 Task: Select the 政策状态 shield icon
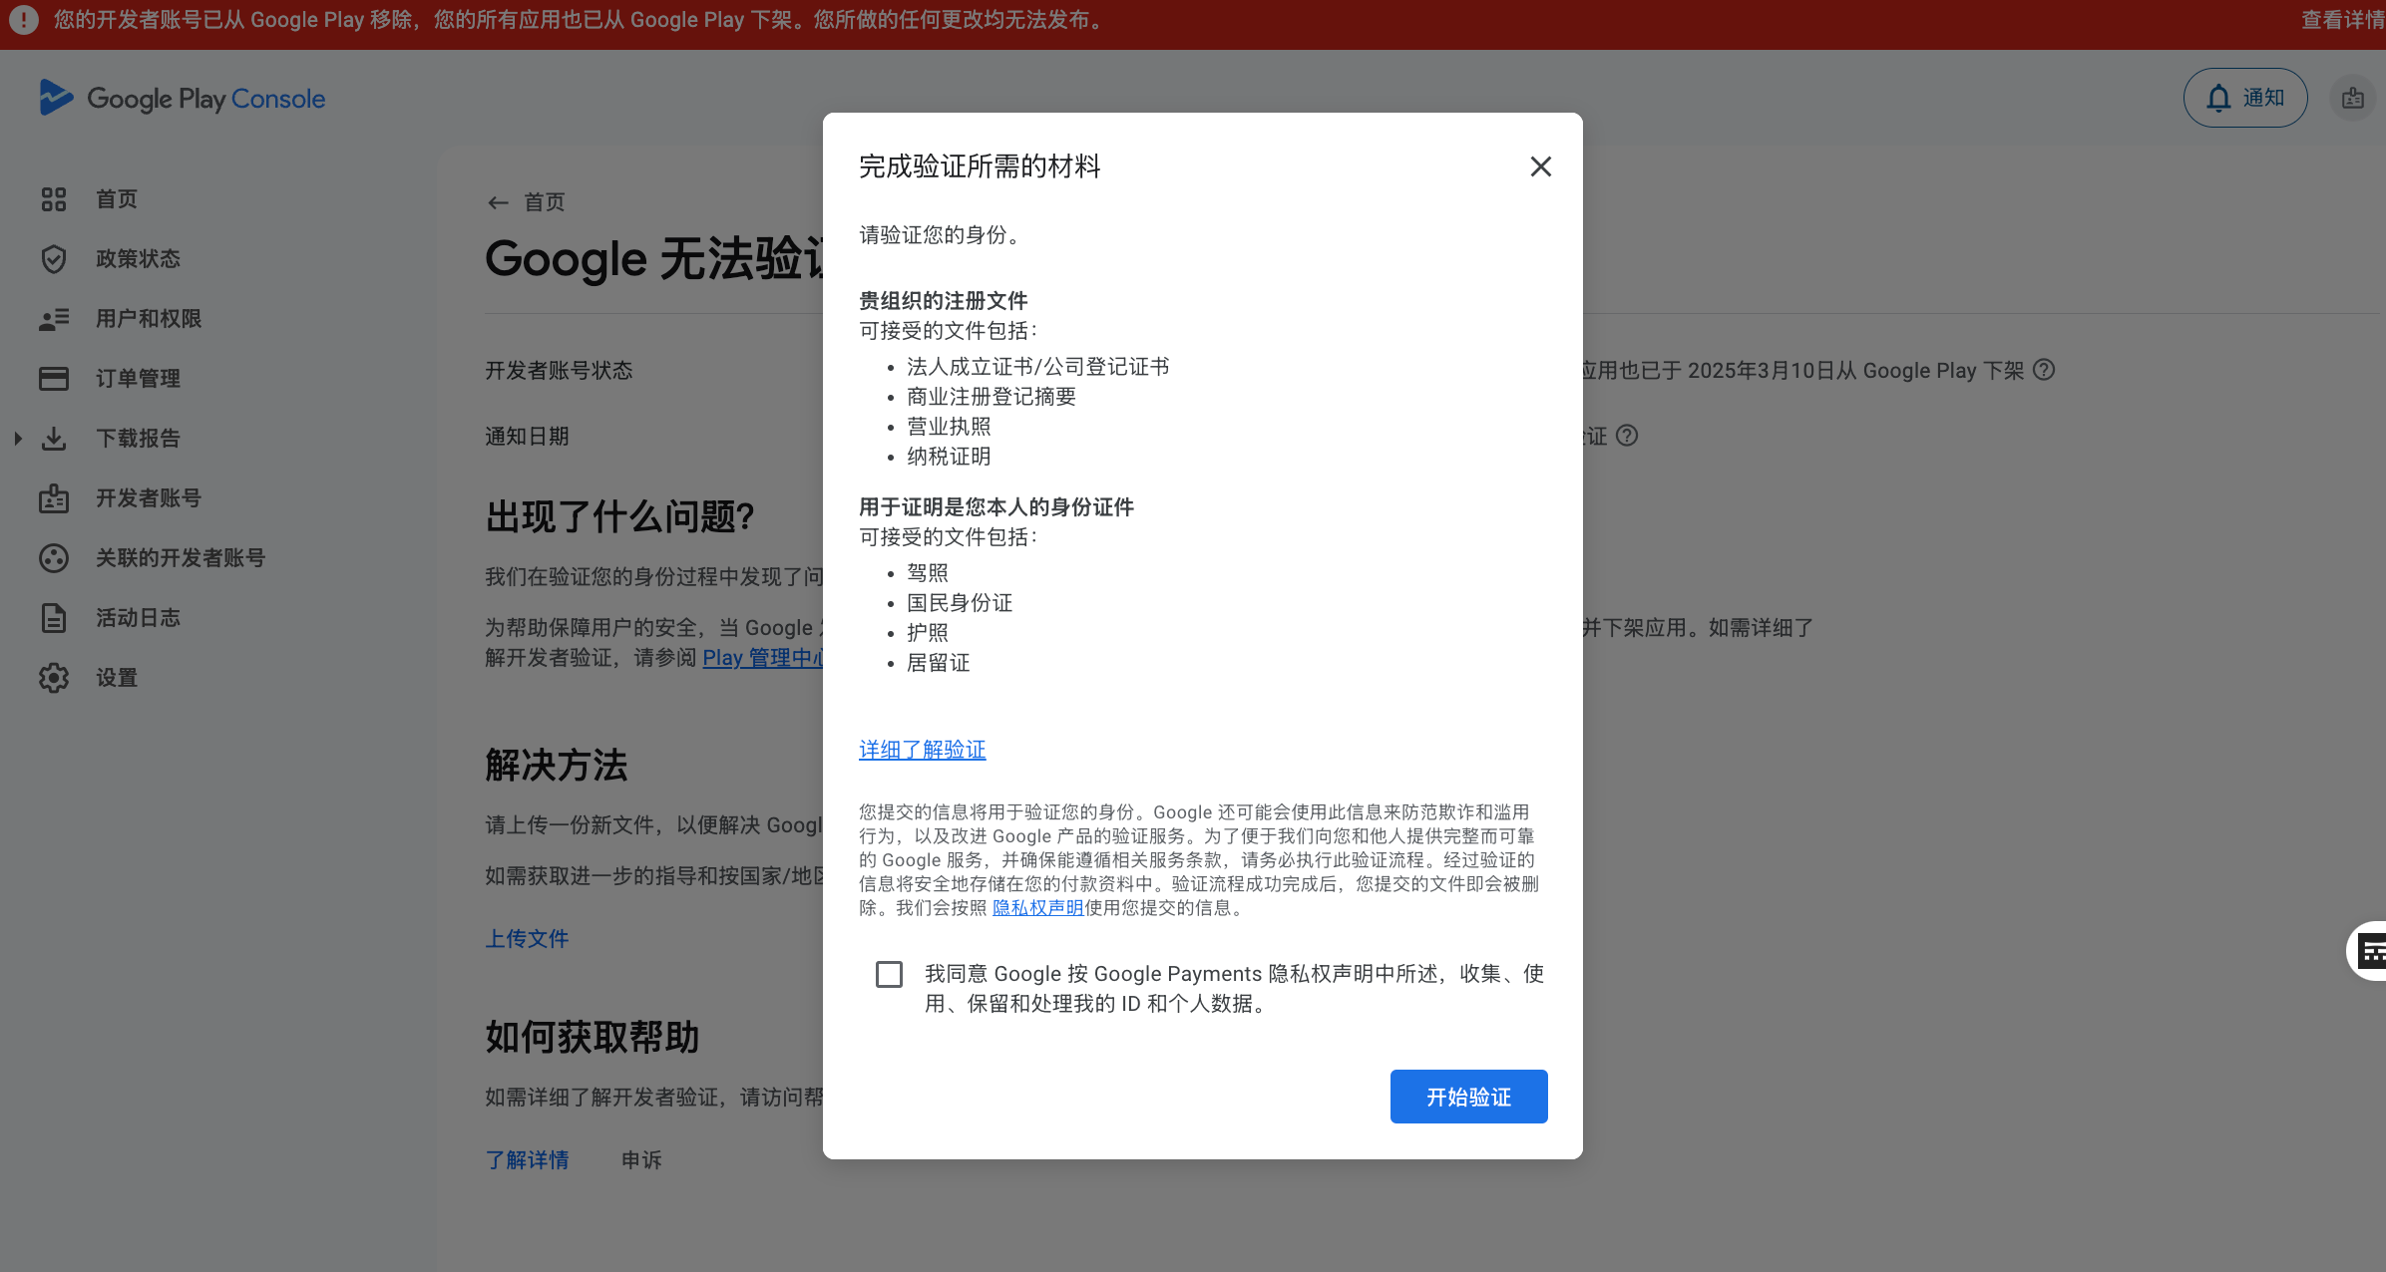54,258
